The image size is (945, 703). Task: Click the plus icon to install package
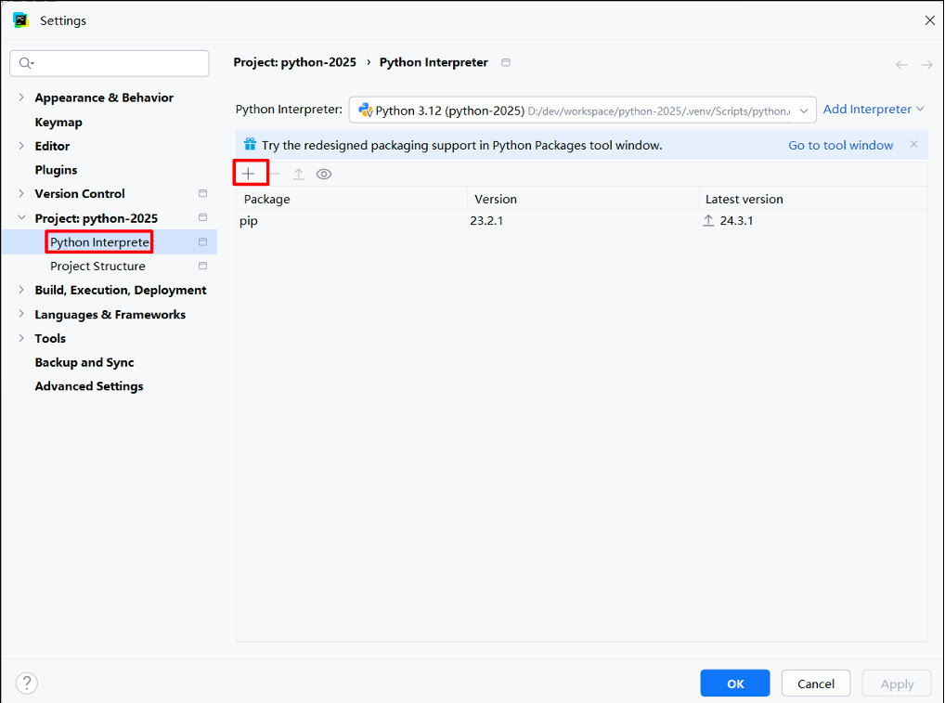[x=249, y=174]
